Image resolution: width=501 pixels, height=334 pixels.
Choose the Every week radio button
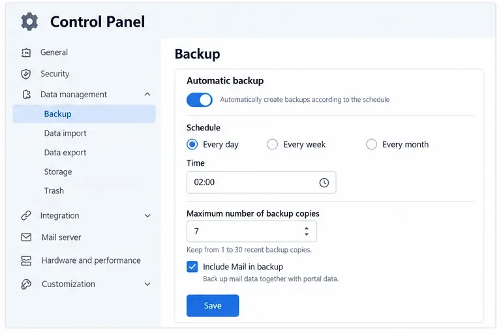[x=272, y=144]
